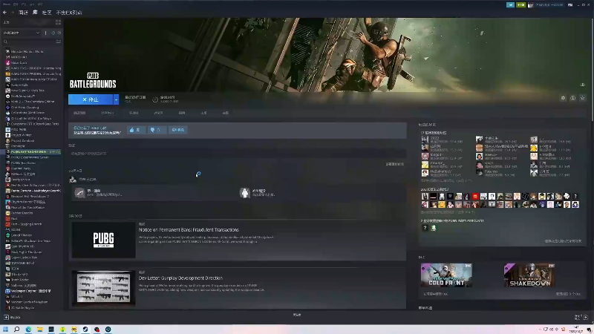Click the thumbs-down not recommend button
The image size is (594, 334).
(x=156, y=130)
